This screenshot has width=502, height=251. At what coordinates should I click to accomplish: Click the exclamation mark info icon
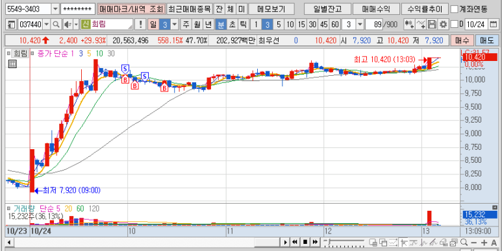(x=140, y=24)
